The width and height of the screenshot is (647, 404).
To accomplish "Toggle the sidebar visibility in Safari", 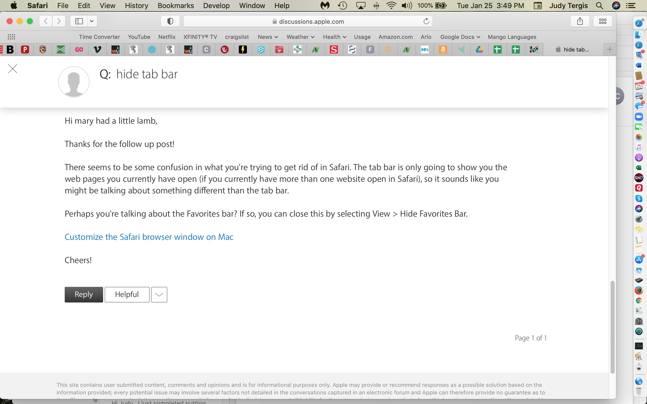I will (x=79, y=21).
